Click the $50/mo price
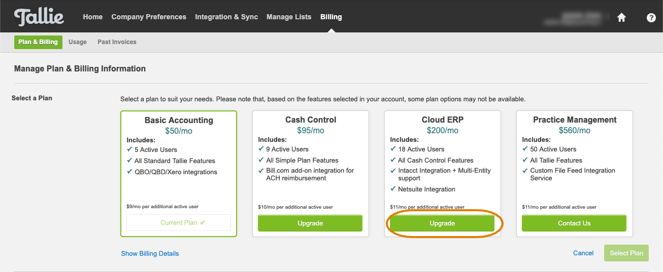Screen dimensions: 663x272 [179, 131]
